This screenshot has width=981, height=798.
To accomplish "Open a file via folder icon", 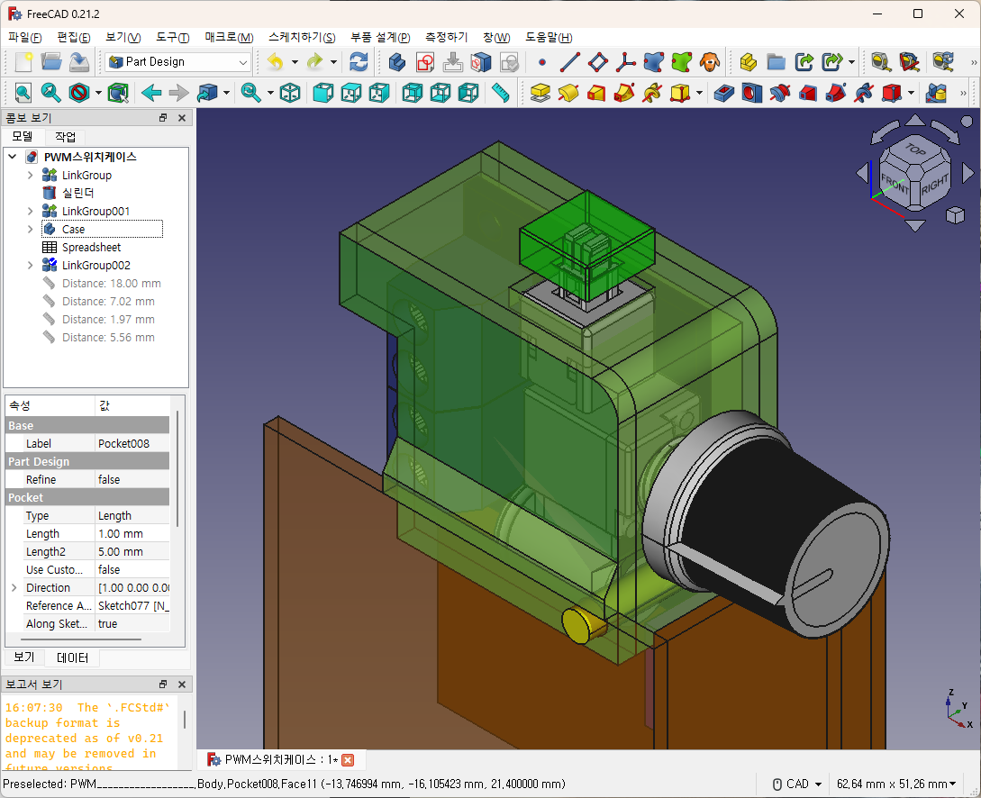I will click(x=51, y=62).
